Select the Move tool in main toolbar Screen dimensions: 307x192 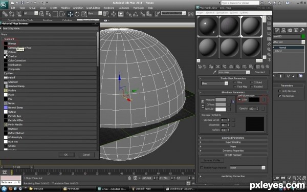(70, 14)
